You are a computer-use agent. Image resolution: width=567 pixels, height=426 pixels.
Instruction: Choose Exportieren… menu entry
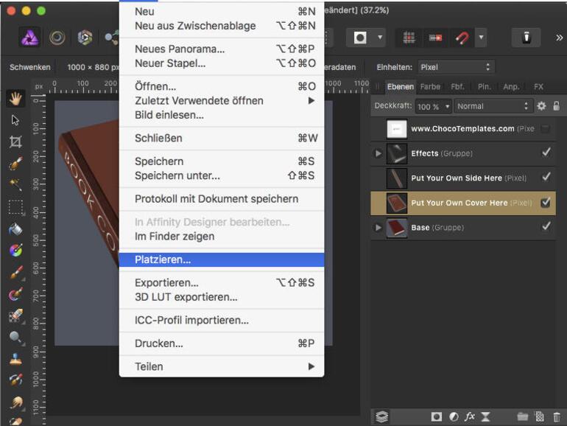[166, 282]
